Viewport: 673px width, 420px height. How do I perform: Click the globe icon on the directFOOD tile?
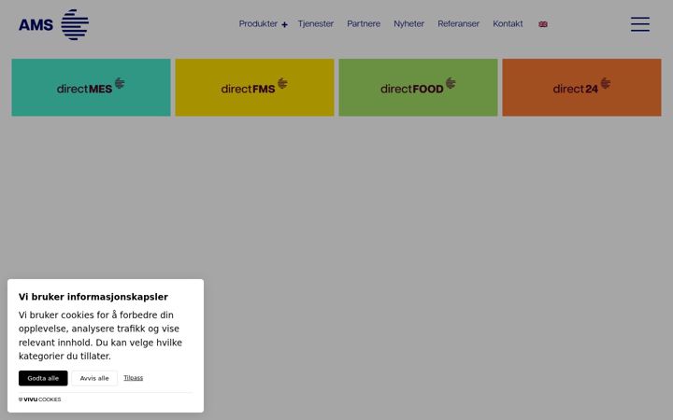pyautogui.click(x=451, y=83)
